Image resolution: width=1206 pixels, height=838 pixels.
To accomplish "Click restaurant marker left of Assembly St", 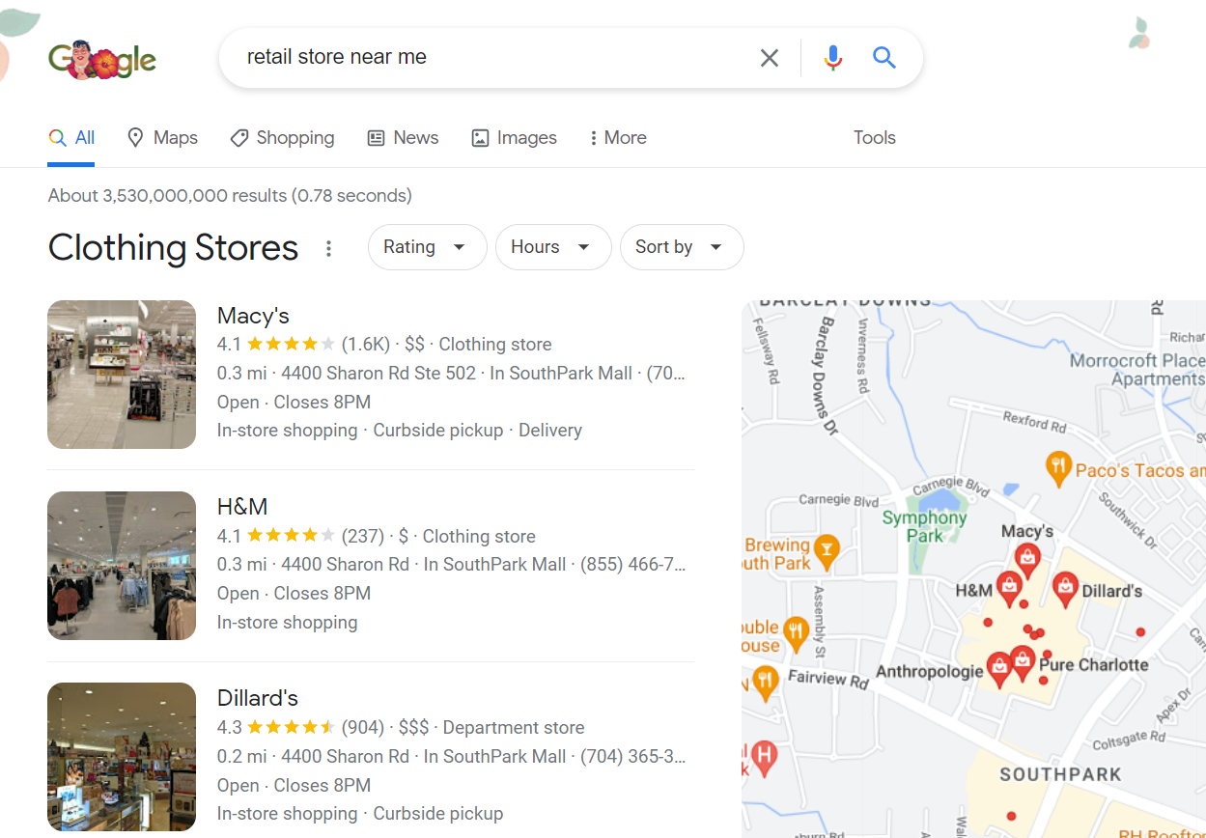I will point(795,633).
